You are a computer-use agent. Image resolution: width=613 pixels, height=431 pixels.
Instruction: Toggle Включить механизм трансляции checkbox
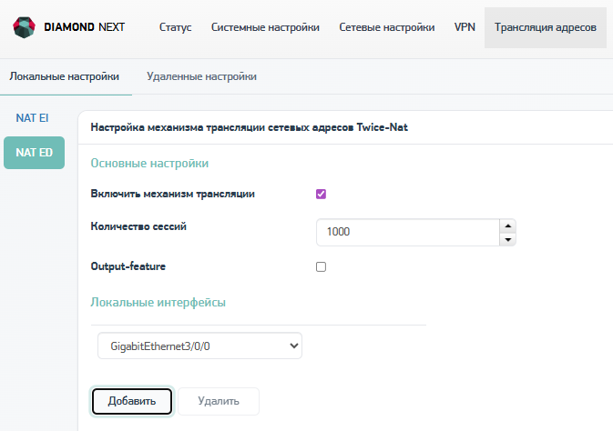(321, 194)
